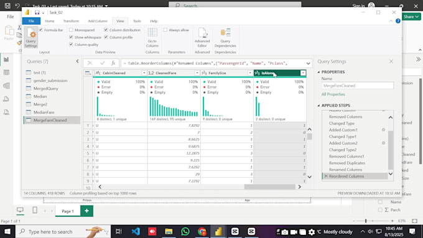Click the Go to Column icon
The image size is (423, 238).
pyautogui.click(x=152, y=32)
